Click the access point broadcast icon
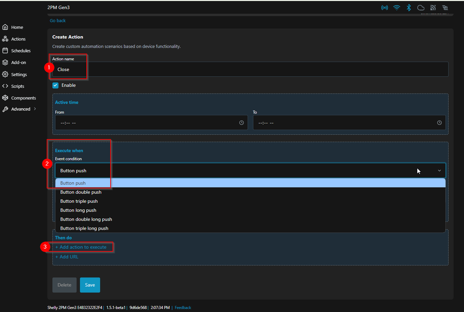 384,8
